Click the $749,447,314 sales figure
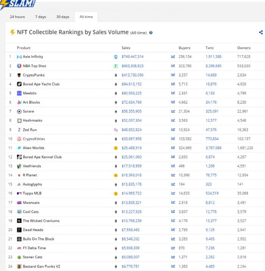 [132, 56]
